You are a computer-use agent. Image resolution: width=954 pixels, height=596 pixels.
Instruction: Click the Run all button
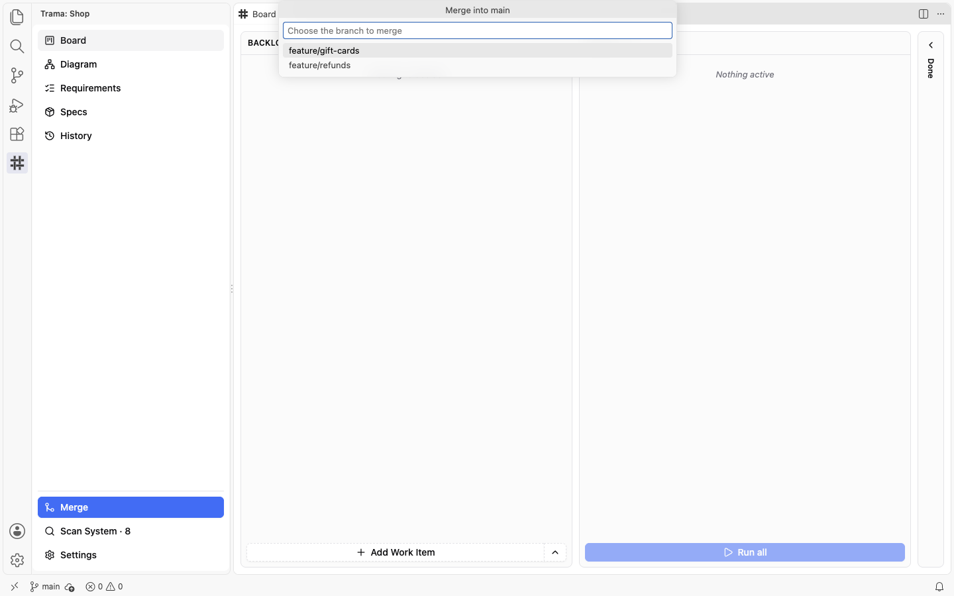click(x=745, y=552)
